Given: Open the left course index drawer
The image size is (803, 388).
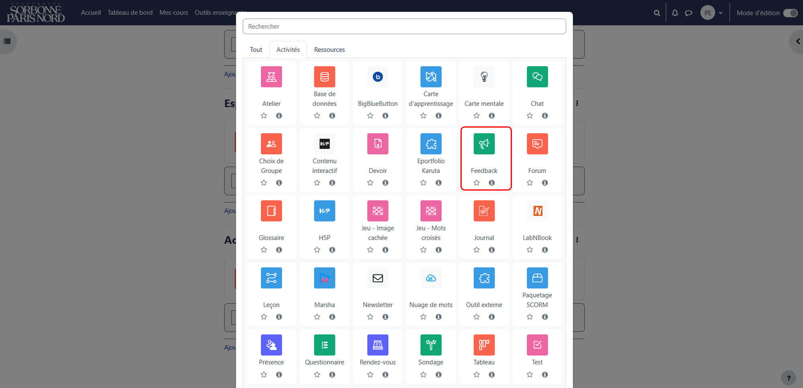Looking at the screenshot, I should [7, 41].
